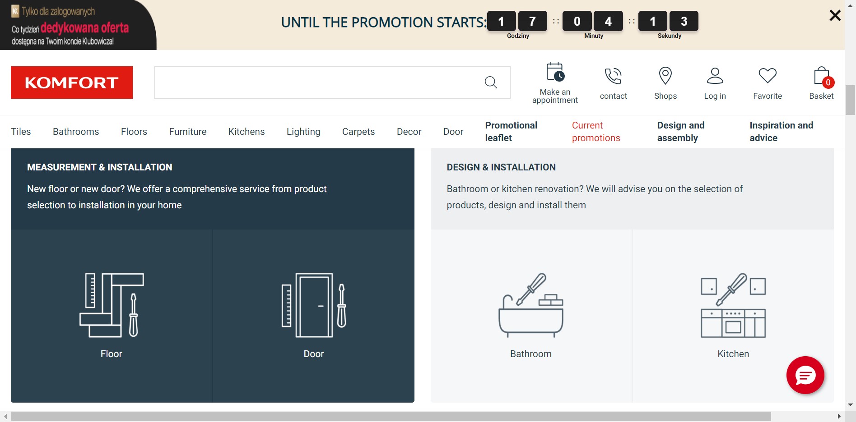Open the Tiles category menu
Screen dimensions: 856x422
[x=21, y=132]
